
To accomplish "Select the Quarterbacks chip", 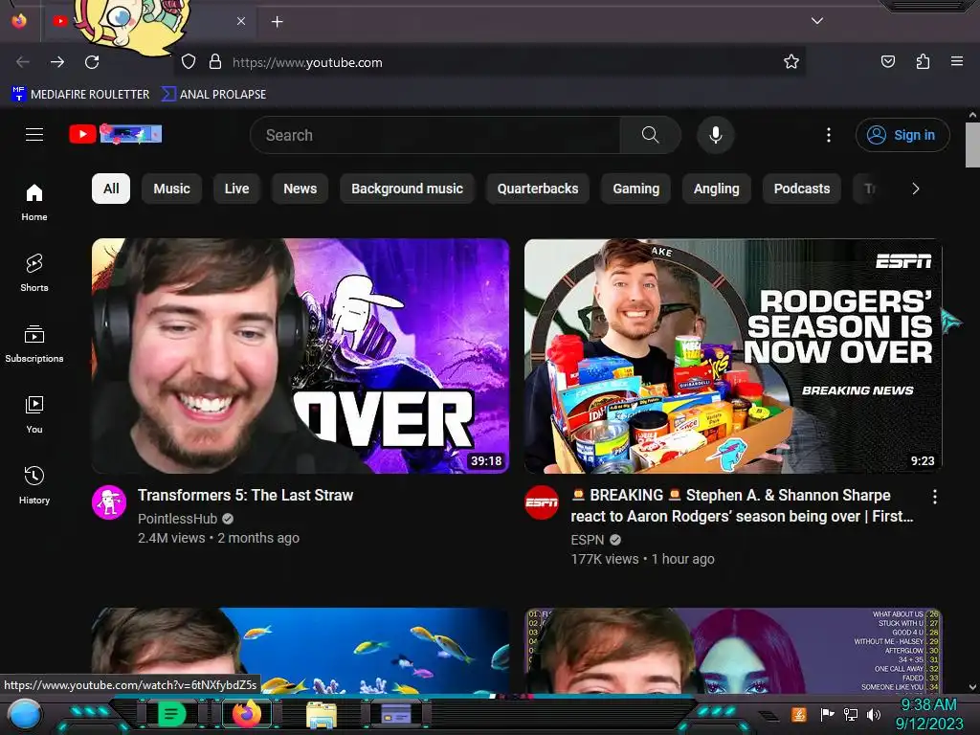I will coord(538,189).
